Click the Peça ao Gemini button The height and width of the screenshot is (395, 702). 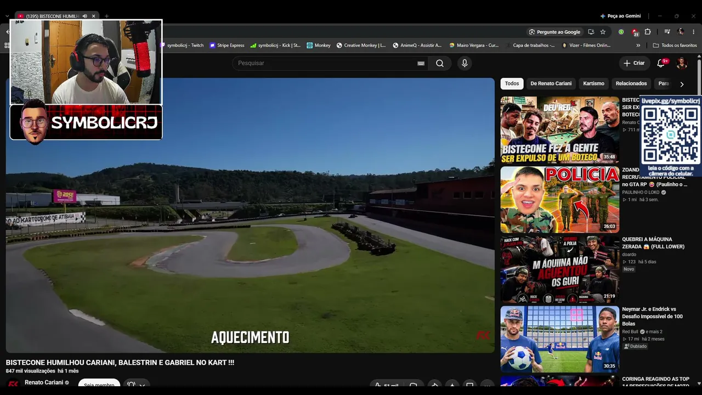click(x=620, y=16)
